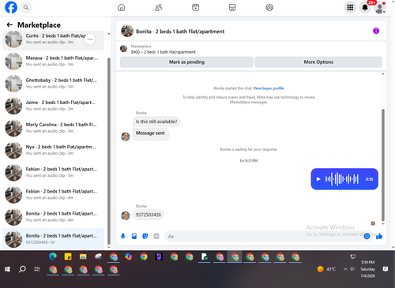
Task: Click the 'Is this still available?' message
Action: point(156,122)
